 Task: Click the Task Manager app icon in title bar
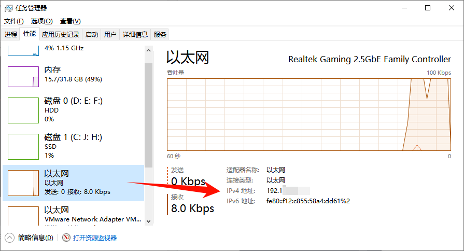pos(8,8)
